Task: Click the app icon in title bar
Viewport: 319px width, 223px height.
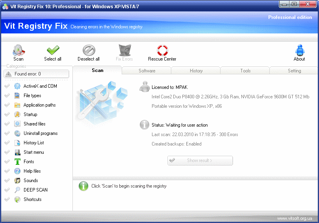Action: [5, 7]
